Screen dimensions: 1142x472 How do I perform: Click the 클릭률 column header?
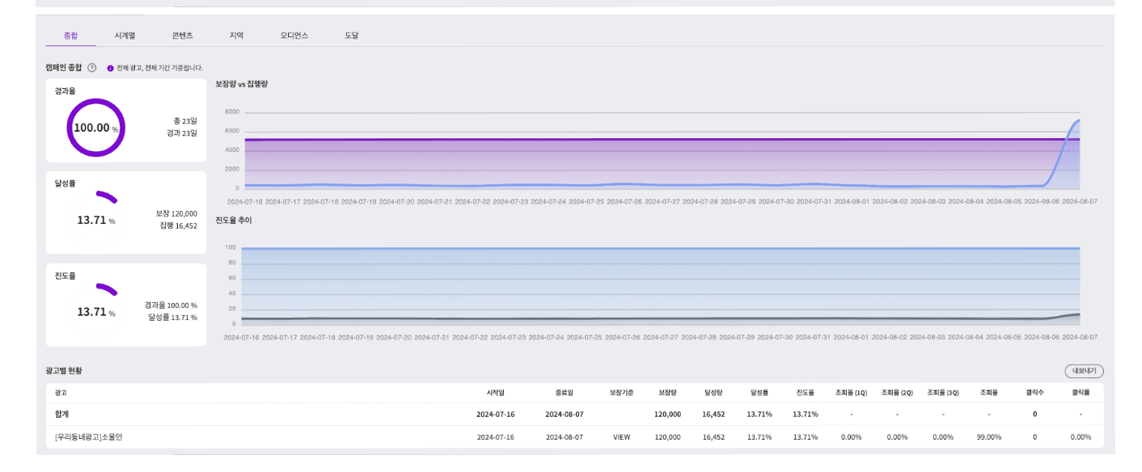tap(1081, 393)
